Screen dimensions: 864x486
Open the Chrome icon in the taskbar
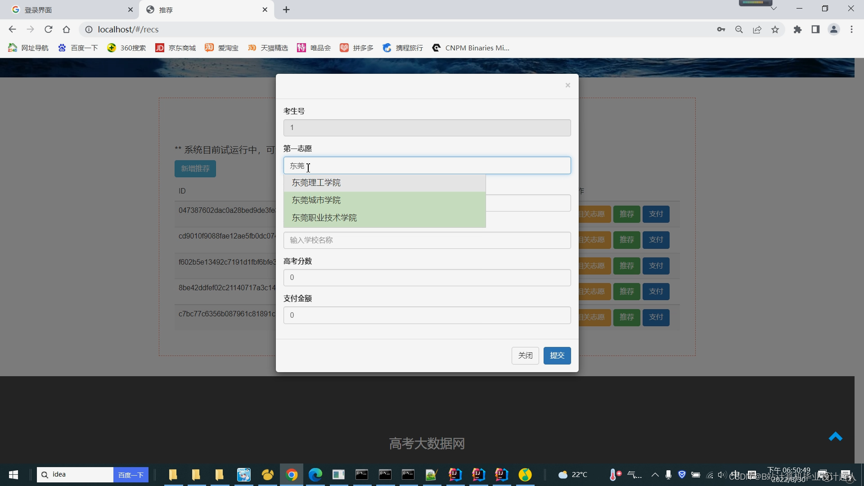pos(292,475)
